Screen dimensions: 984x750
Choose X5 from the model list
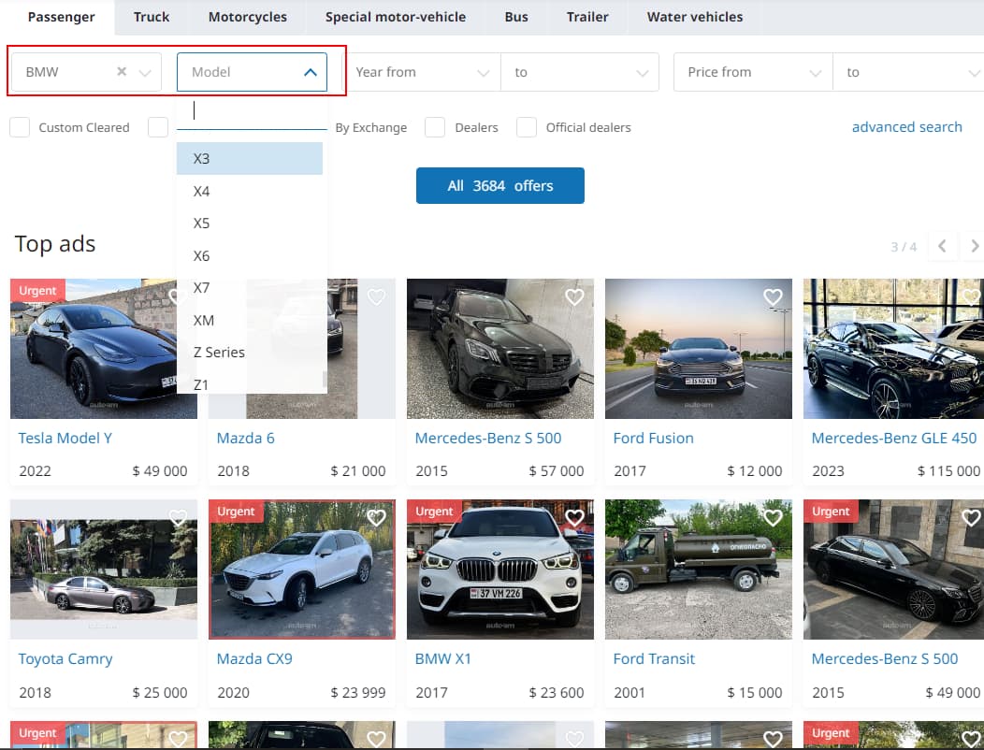coord(250,224)
